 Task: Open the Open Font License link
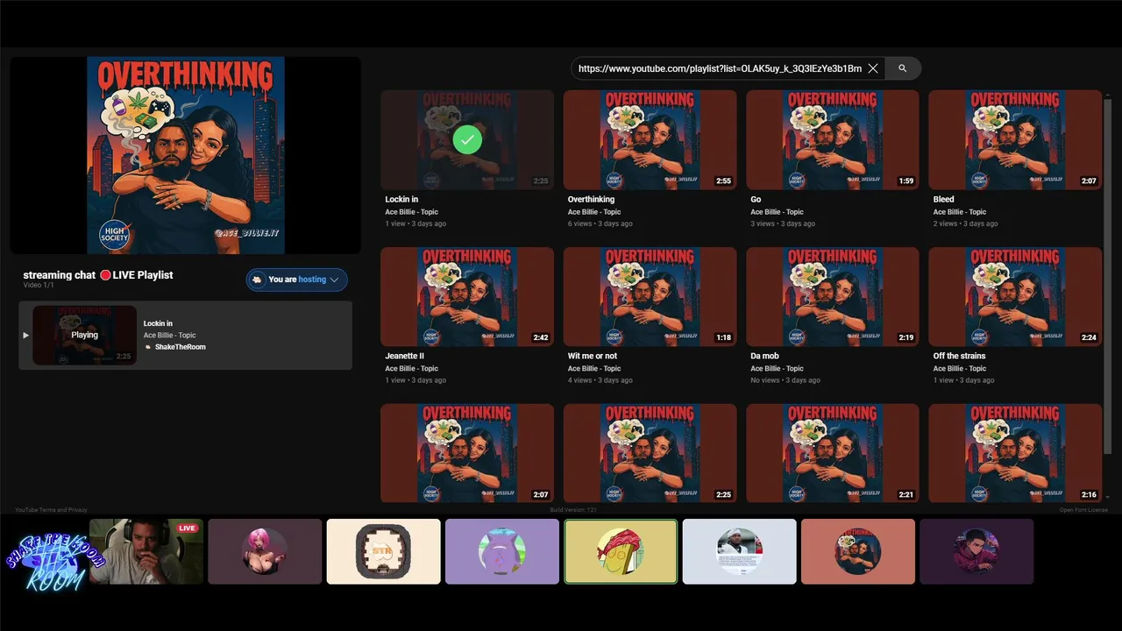(x=1083, y=510)
